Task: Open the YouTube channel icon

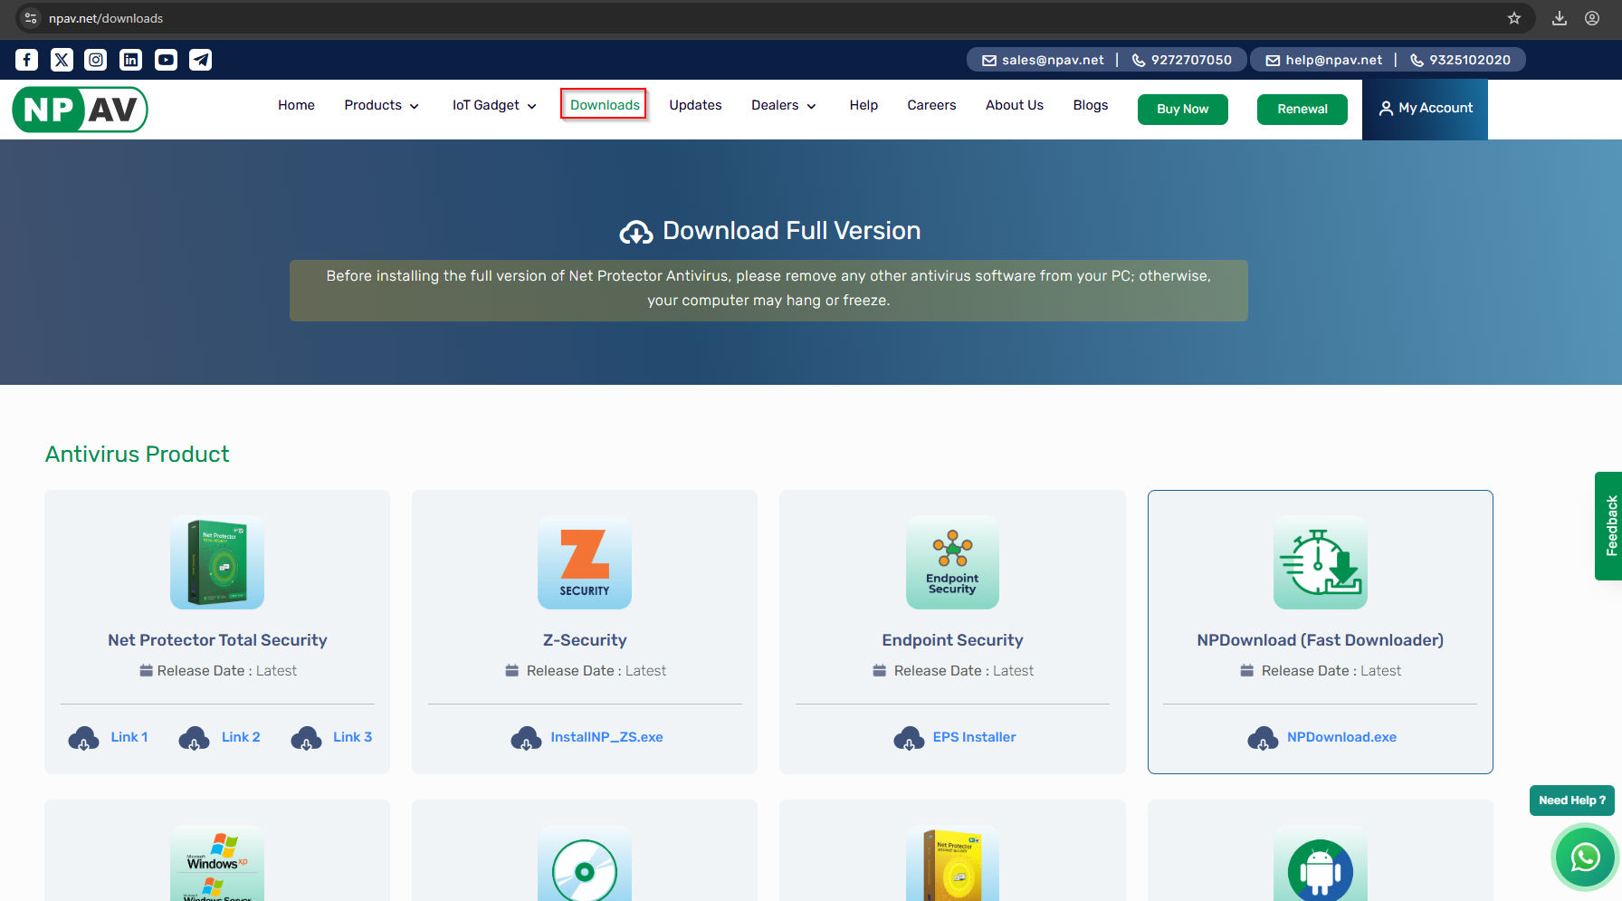Action: click(166, 60)
